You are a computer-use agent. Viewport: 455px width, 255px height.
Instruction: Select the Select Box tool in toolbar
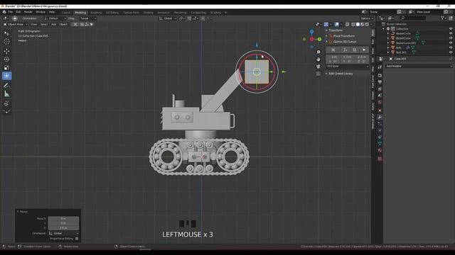[6, 33]
